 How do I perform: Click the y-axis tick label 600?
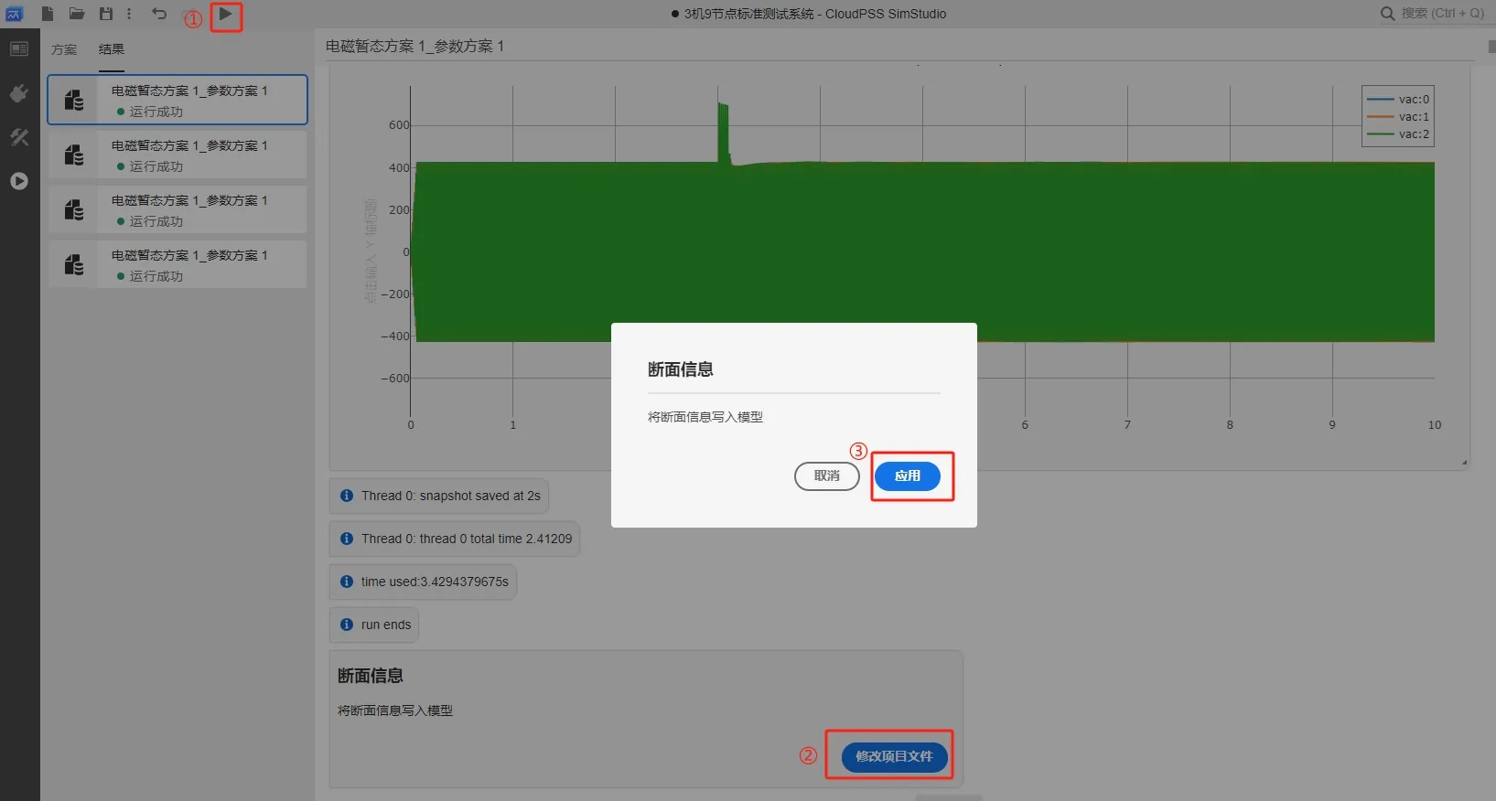[x=399, y=125]
